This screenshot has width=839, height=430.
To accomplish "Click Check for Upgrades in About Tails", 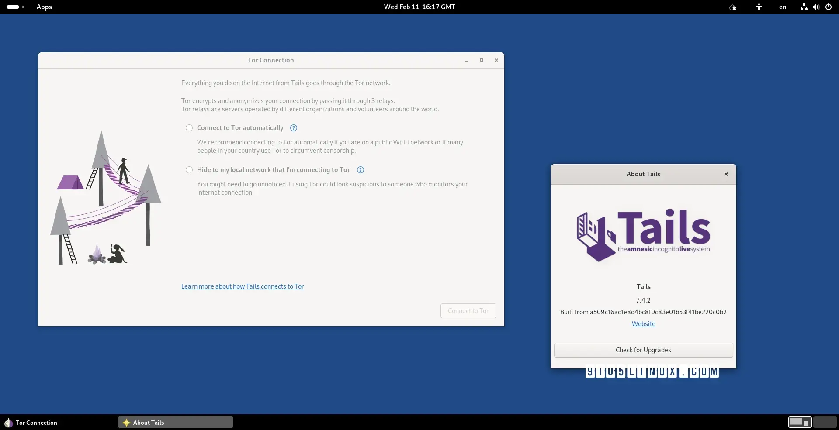I will point(643,350).
